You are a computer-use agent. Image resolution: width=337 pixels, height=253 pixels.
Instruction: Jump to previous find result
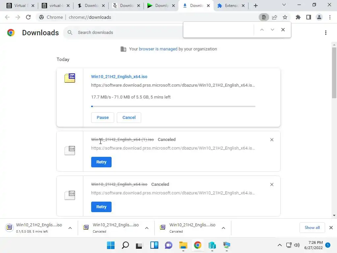(x=262, y=30)
